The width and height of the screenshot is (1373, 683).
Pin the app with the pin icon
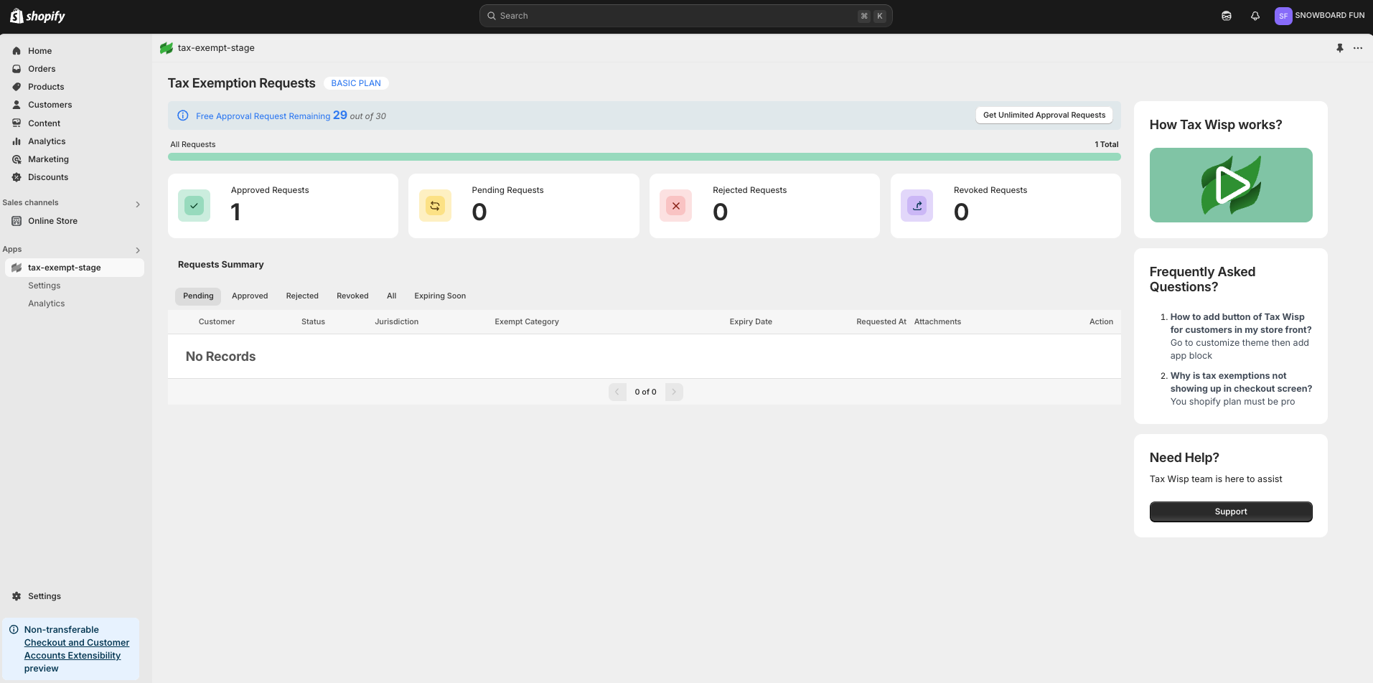1340,48
